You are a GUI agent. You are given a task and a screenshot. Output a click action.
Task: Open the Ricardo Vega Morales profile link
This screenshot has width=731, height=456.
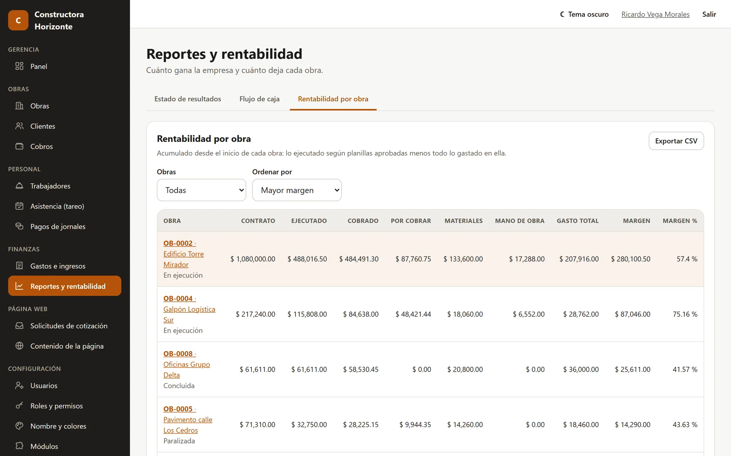[655, 14]
